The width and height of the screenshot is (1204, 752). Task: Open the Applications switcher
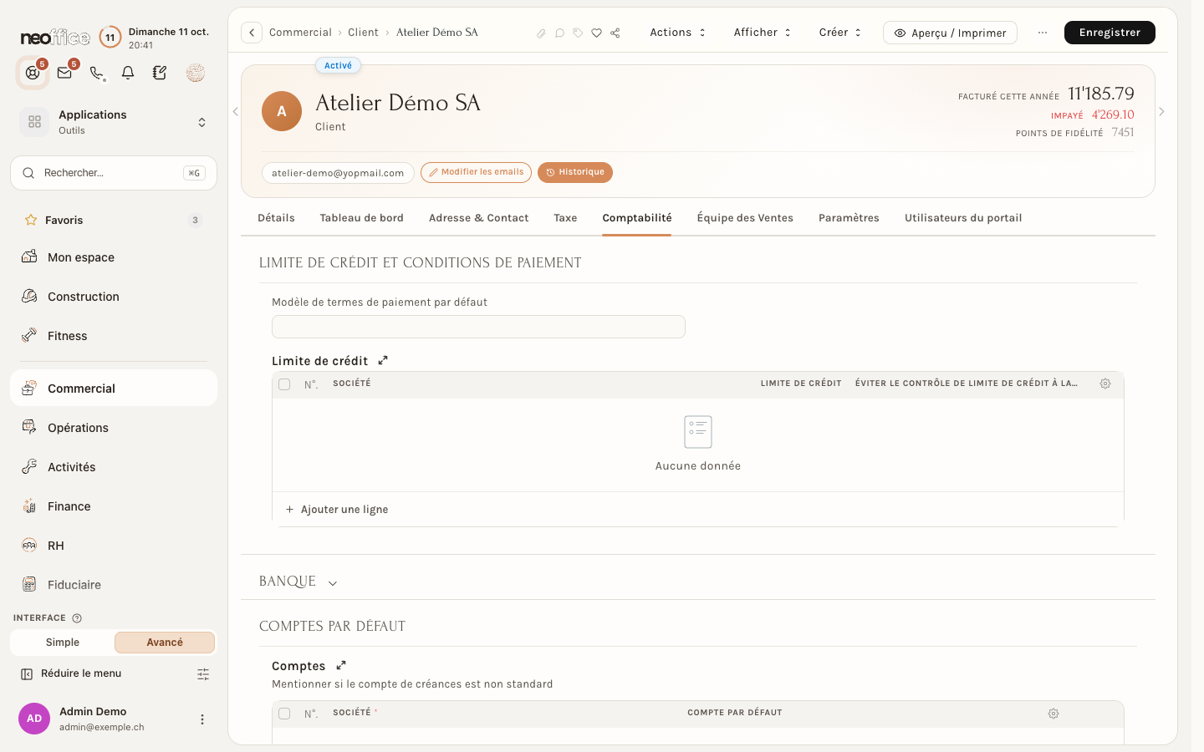[114, 122]
